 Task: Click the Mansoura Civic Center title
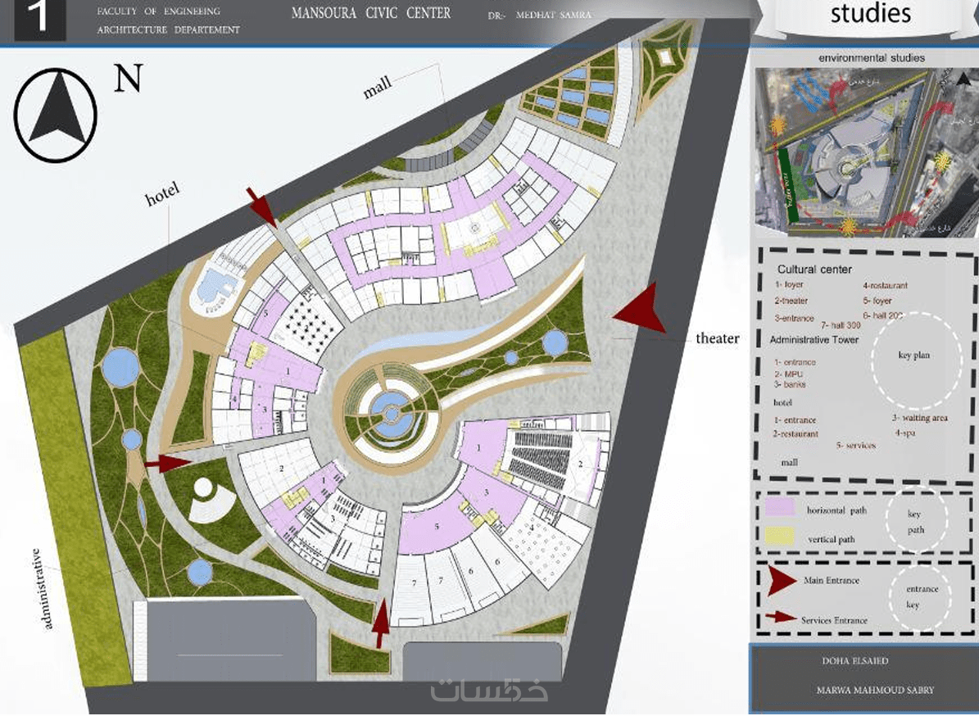(x=371, y=13)
